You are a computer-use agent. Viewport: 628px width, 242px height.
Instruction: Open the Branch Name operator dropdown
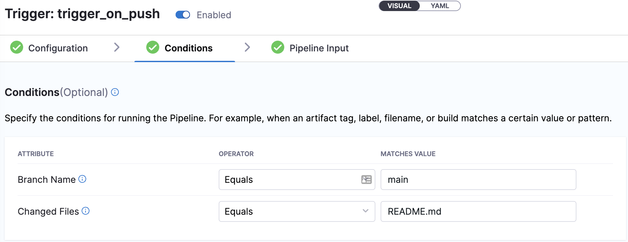tap(290, 180)
